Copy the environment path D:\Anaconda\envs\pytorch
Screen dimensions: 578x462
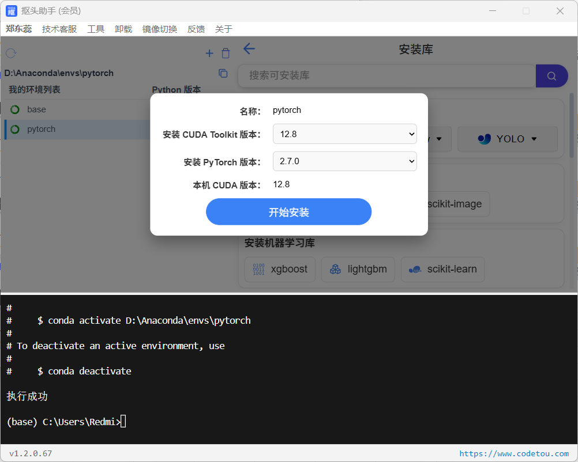click(x=223, y=73)
